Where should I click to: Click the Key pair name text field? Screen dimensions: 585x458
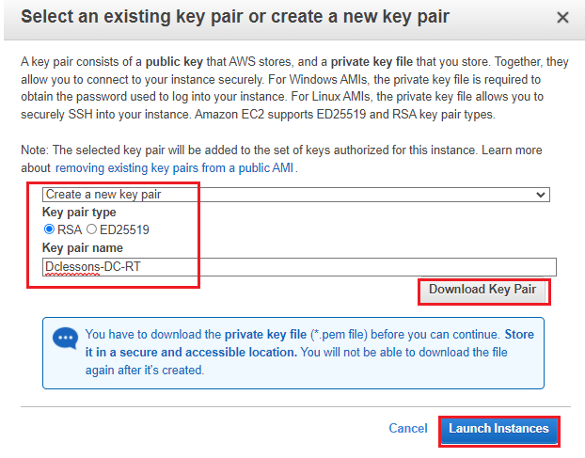point(299,267)
